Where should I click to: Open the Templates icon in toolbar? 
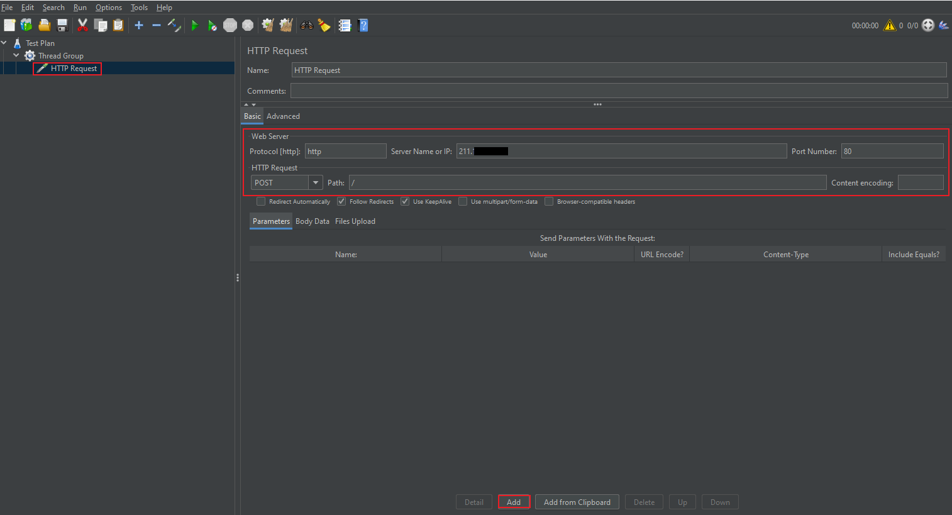pos(26,25)
